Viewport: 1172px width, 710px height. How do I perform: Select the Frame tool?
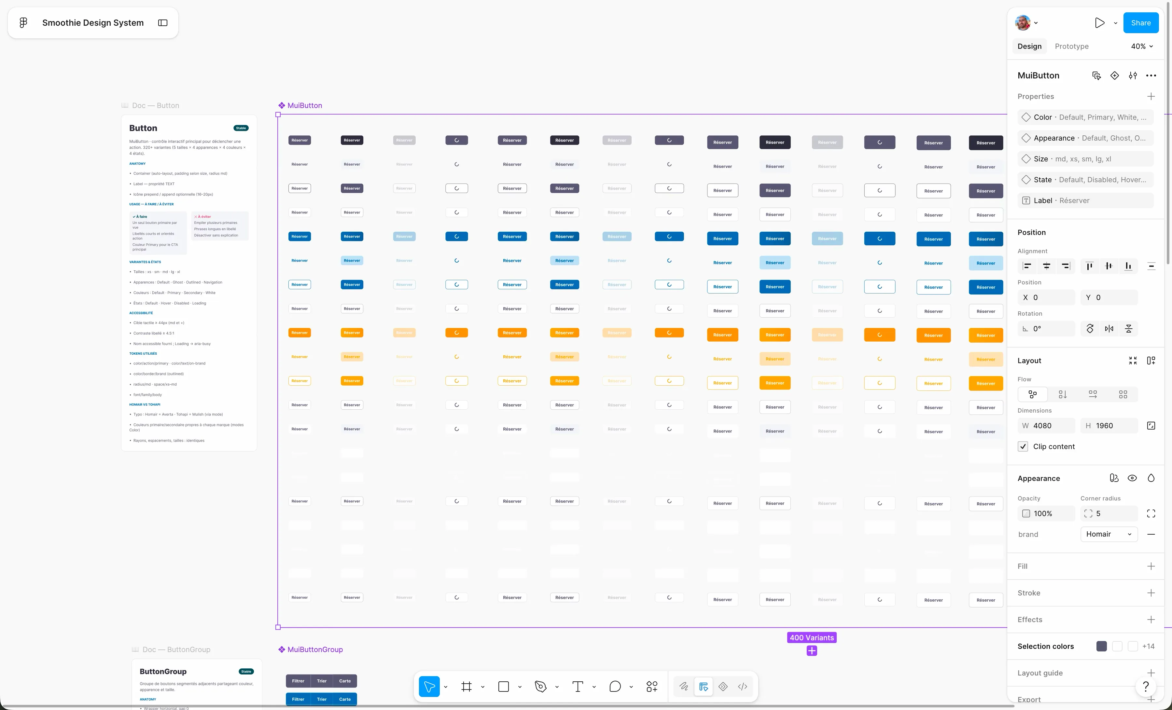pyautogui.click(x=466, y=686)
